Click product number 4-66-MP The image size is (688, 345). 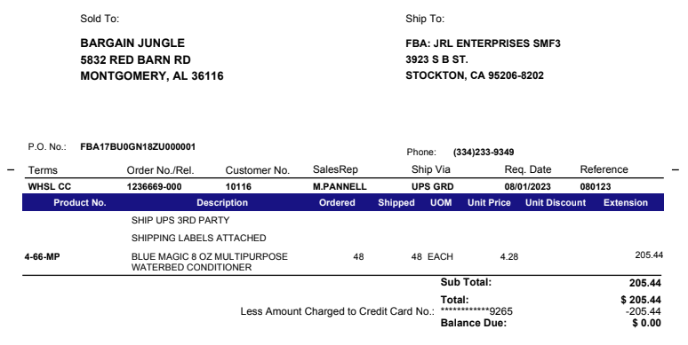tap(42, 256)
